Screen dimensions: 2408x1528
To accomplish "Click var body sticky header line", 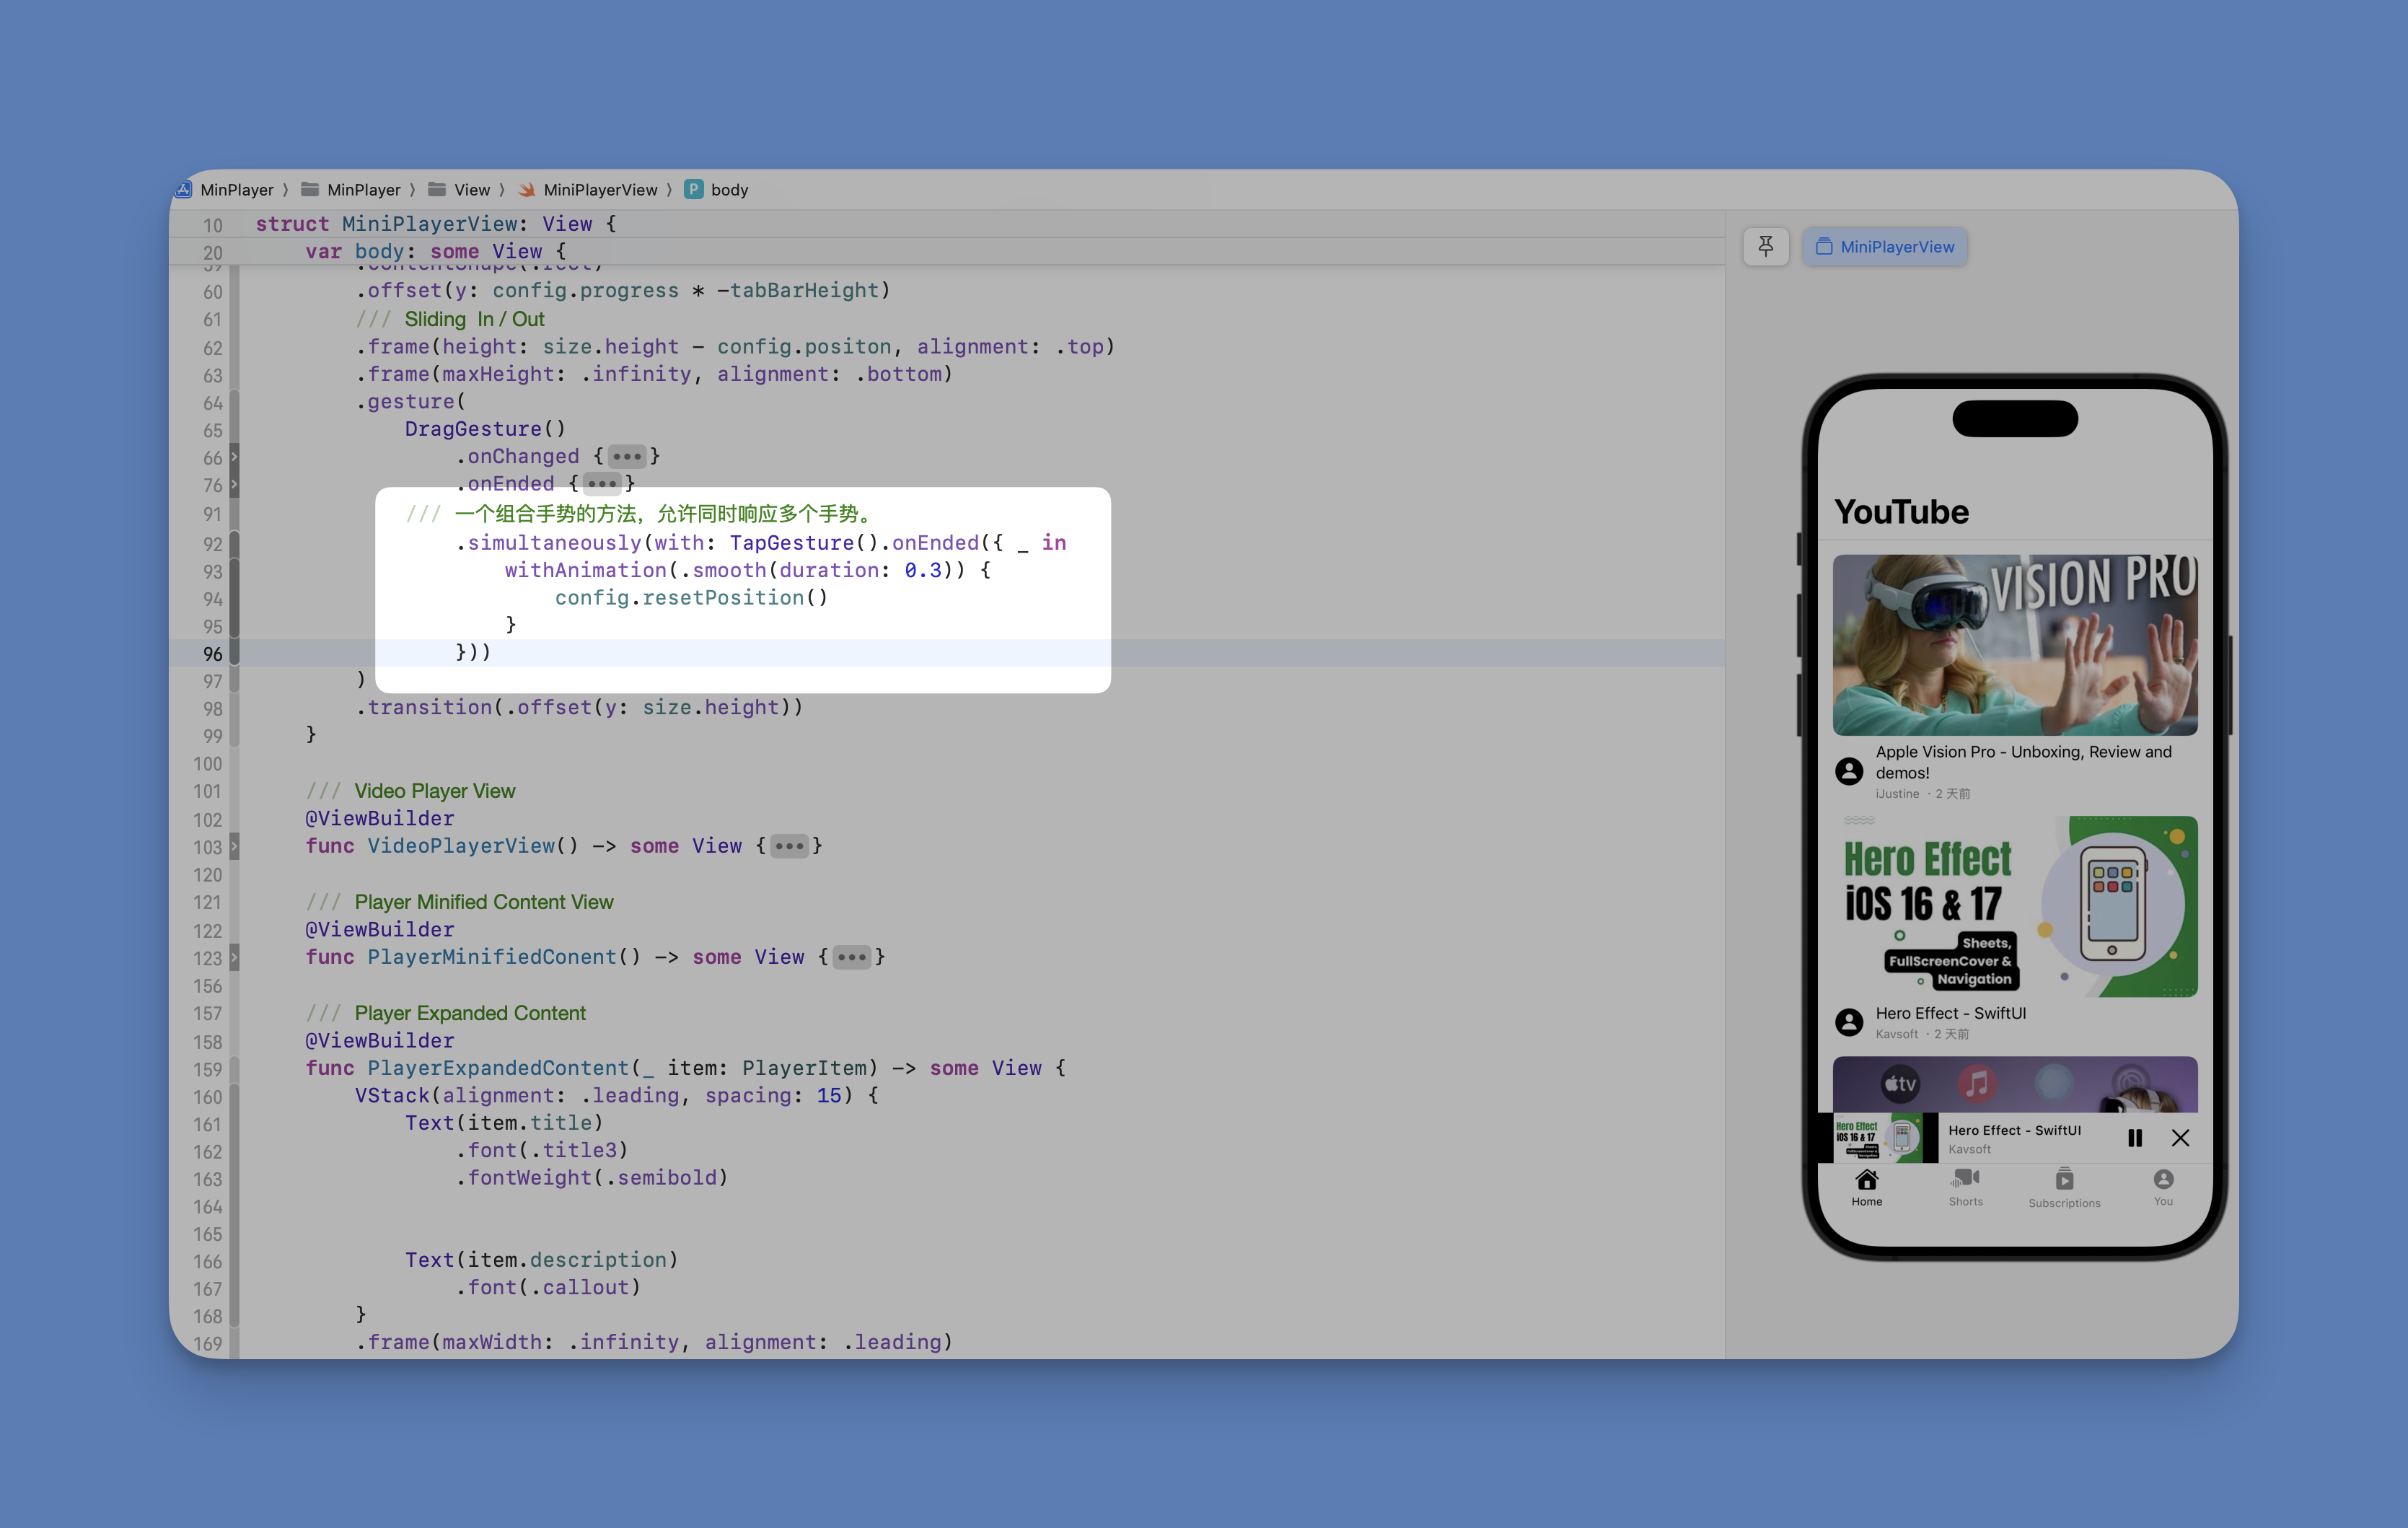I will (x=436, y=251).
